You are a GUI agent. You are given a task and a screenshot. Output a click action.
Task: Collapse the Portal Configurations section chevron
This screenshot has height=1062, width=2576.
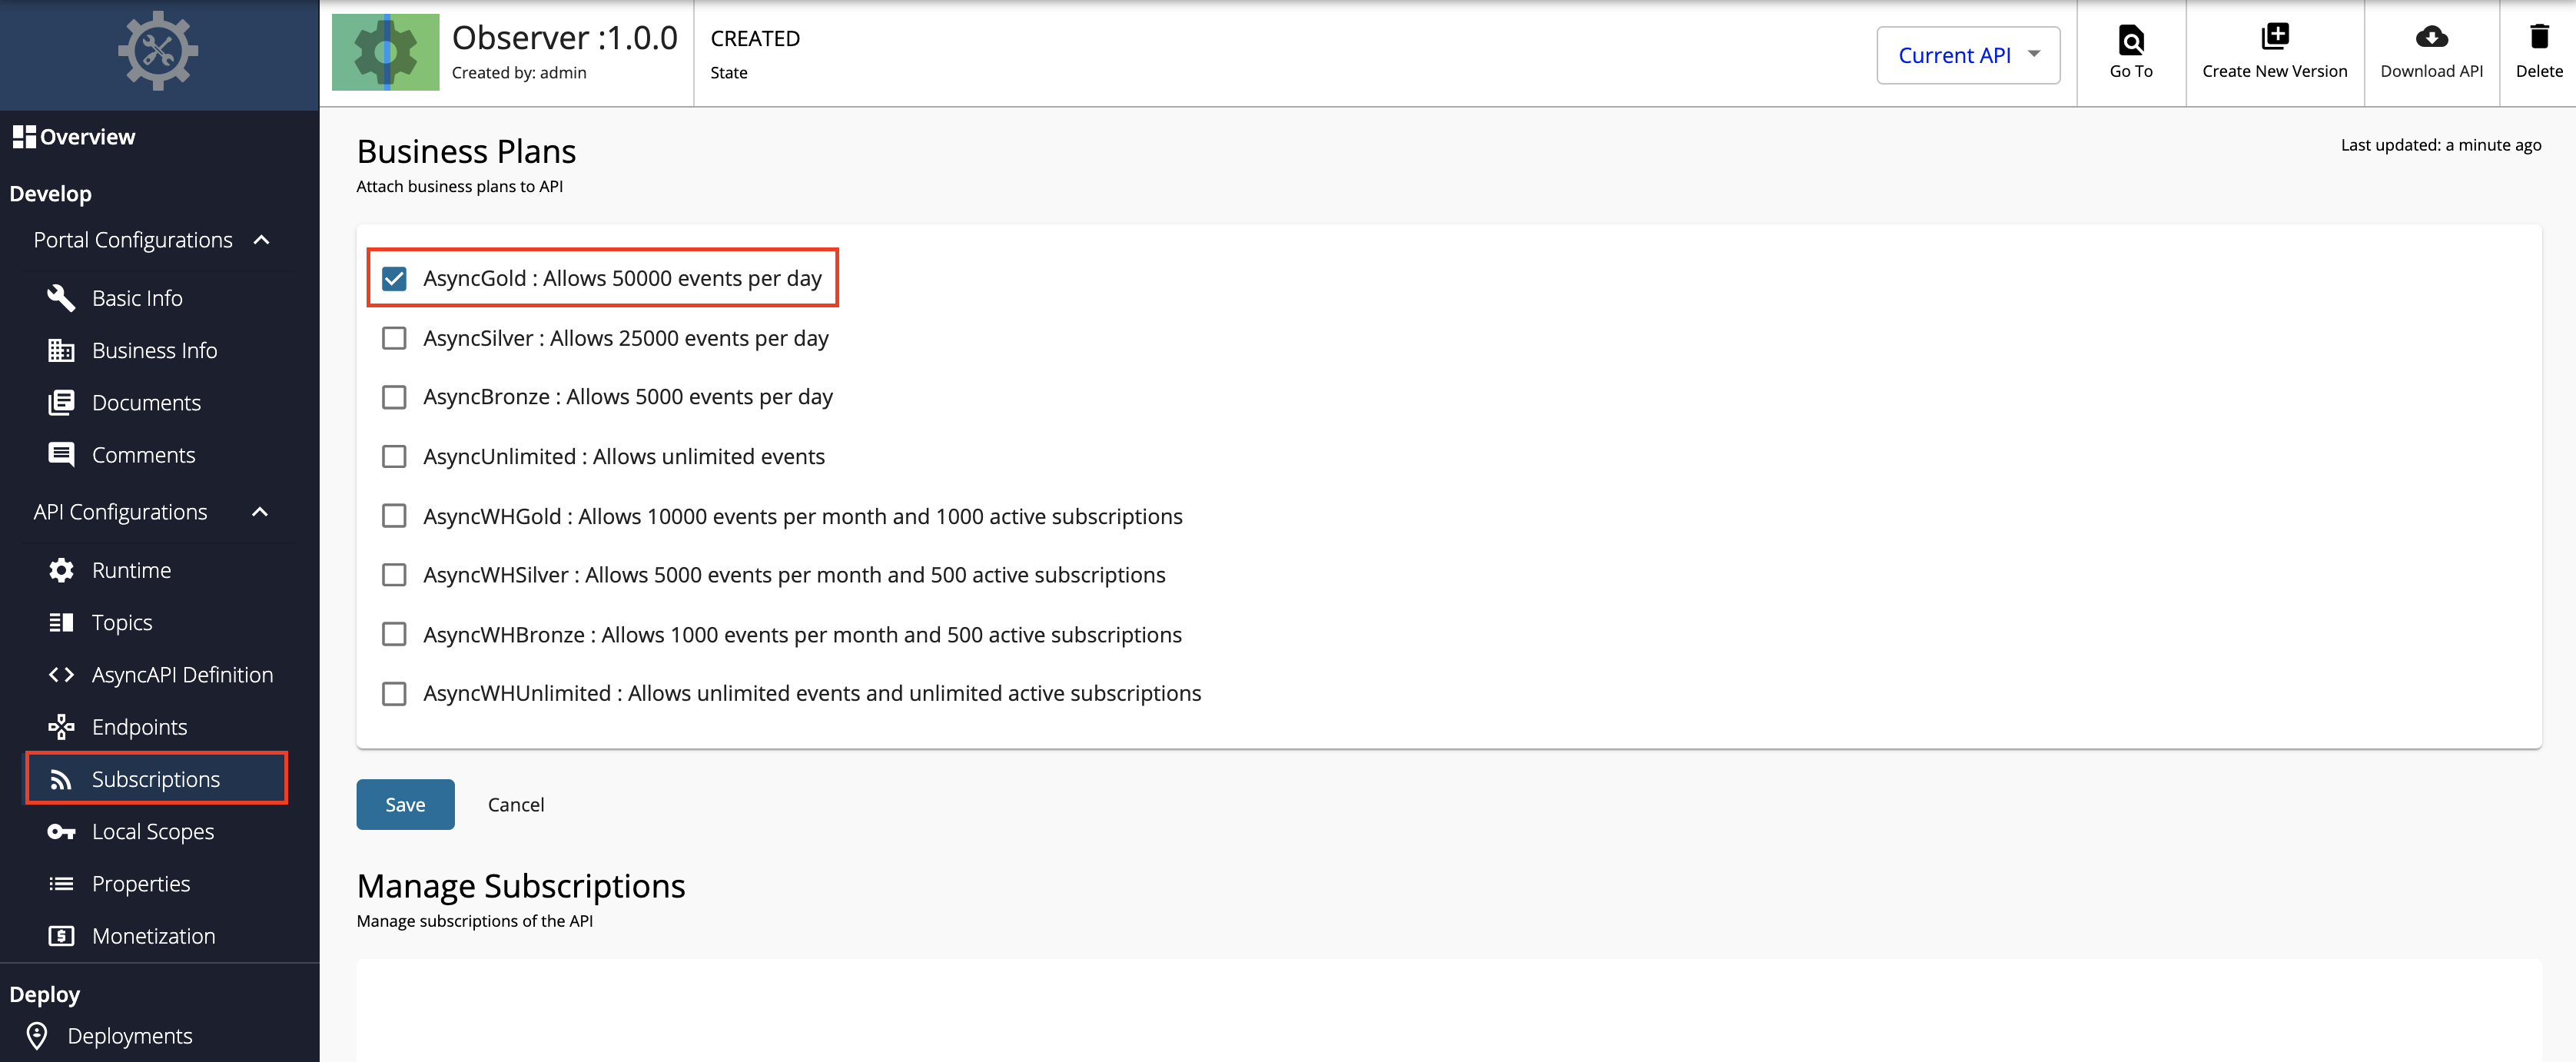[x=262, y=240]
